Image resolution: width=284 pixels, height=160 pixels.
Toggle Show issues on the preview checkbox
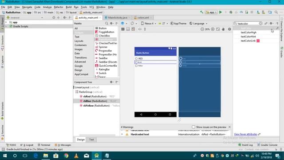pyautogui.click(x=193, y=127)
